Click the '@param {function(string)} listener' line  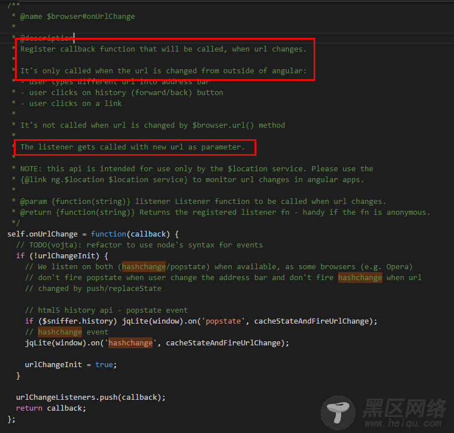pyautogui.click(x=203, y=201)
